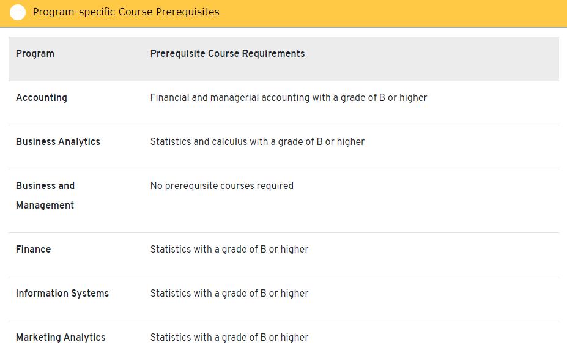Image resolution: width=567 pixels, height=364 pixels.
Task: Select the Accounting program name
Action: [x=42, y=98]
